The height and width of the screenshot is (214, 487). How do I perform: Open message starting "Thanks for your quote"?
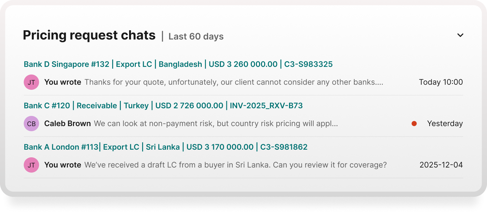(233, 82)
